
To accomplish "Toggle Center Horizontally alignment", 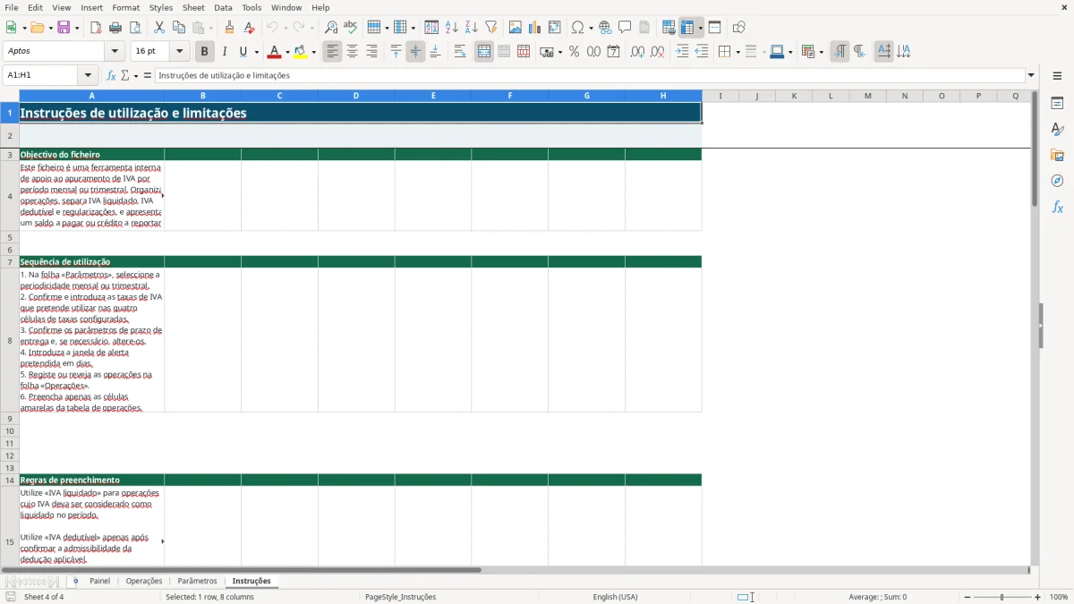I will click(x=353, y=52).
